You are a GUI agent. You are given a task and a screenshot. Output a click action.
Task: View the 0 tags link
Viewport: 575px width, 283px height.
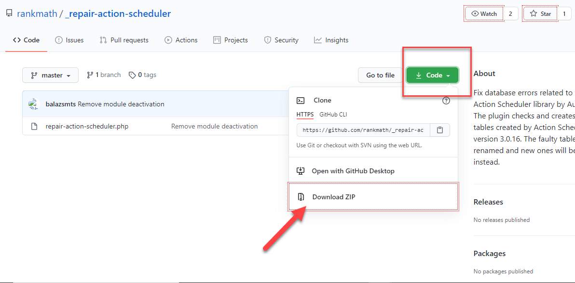coord(142,75)
